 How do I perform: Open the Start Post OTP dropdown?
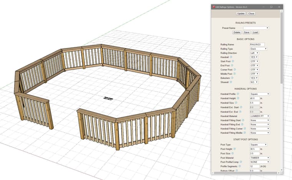click(x=254, y=61)
